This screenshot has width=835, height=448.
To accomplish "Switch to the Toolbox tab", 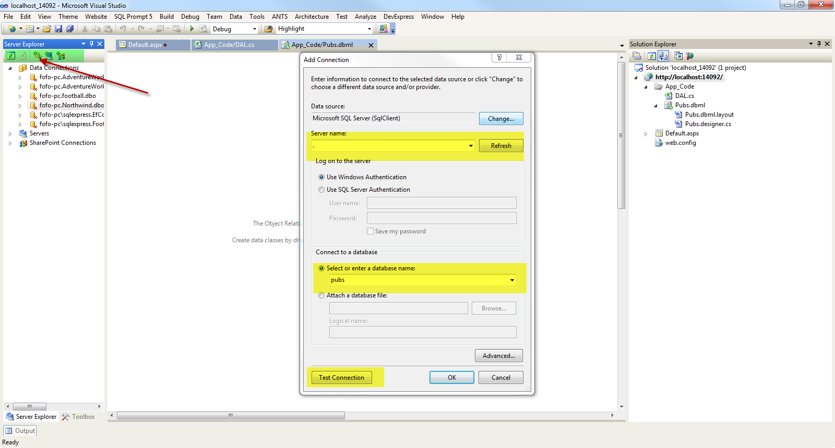I will (x=78, y=417).
